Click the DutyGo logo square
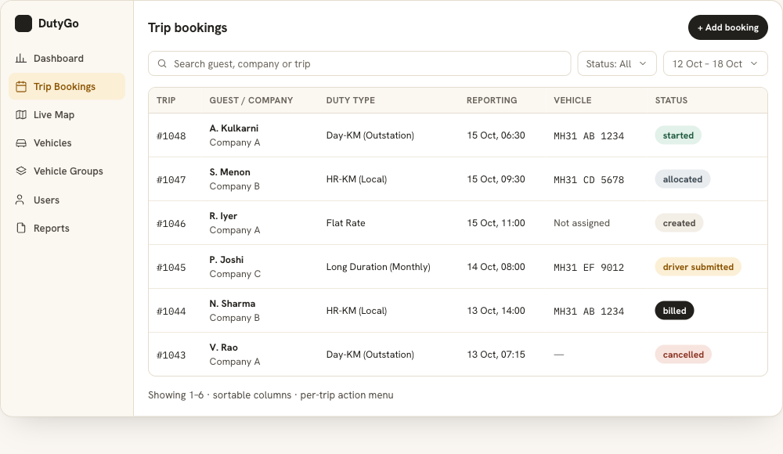Viewport: 783px width, 454px height. tap(23, 23)
